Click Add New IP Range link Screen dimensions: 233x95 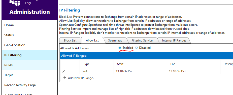(x=81, y=78)
